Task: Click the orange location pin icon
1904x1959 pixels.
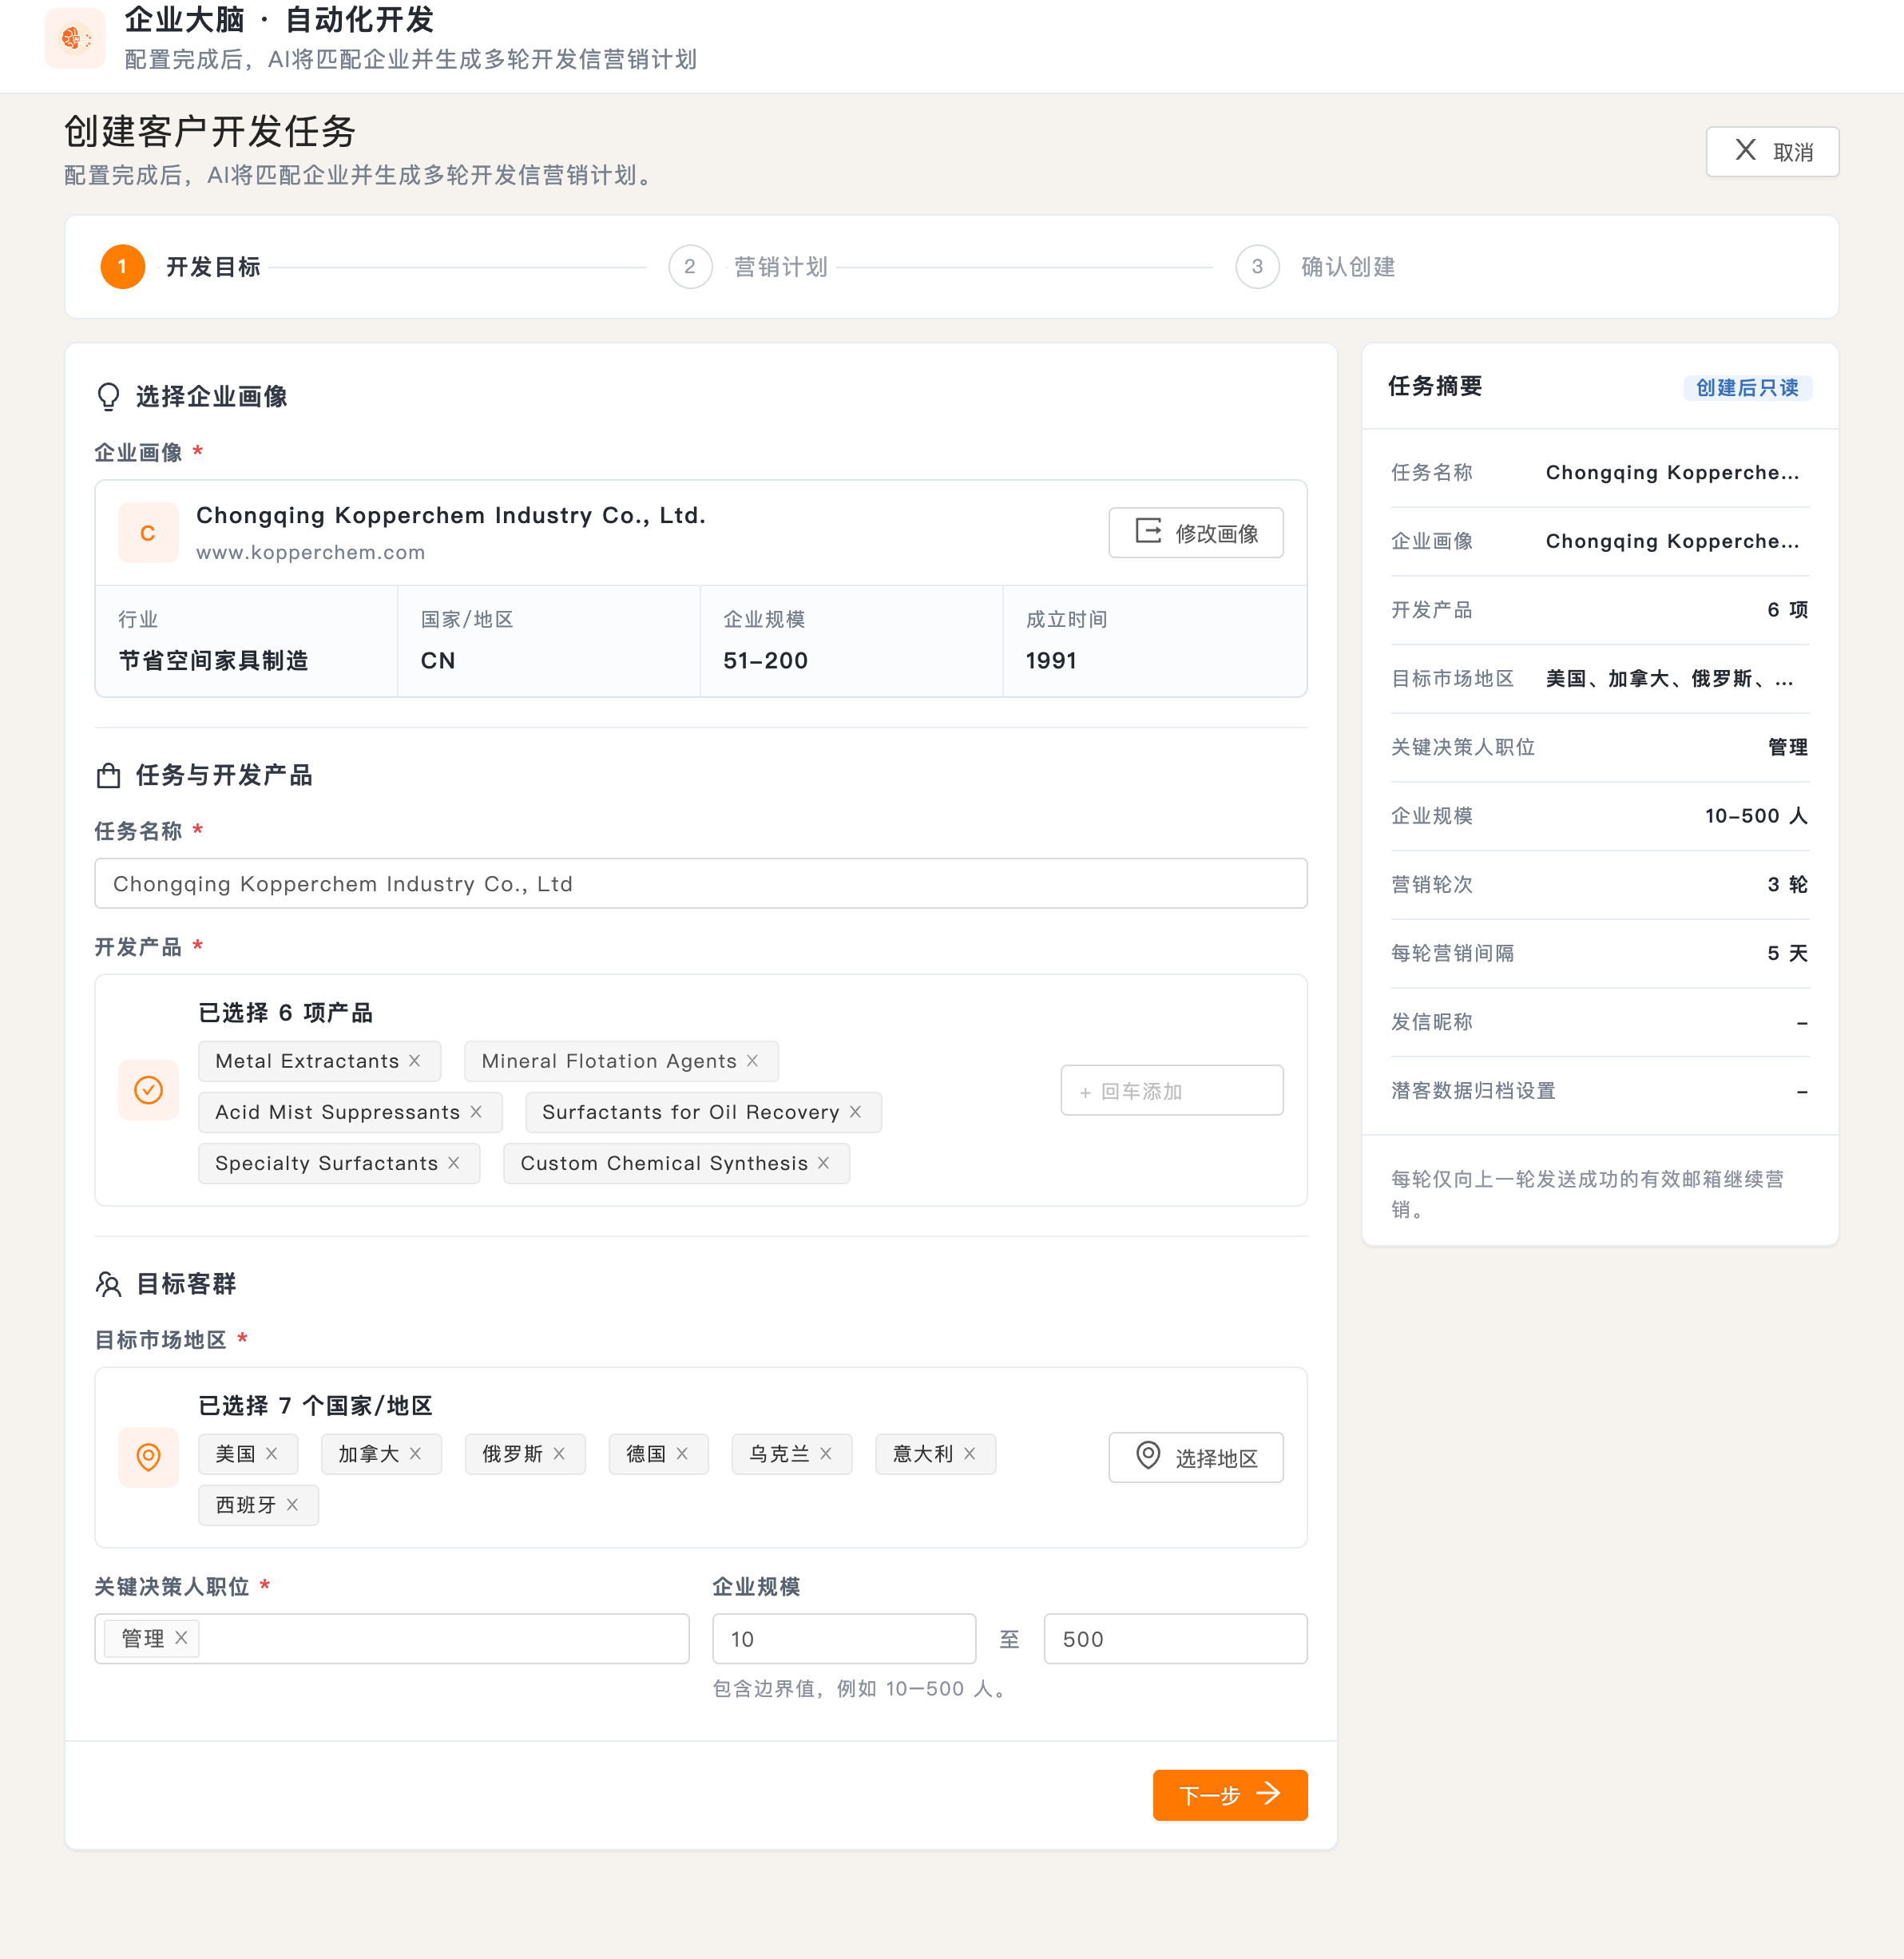Action: pos(148,1458)
